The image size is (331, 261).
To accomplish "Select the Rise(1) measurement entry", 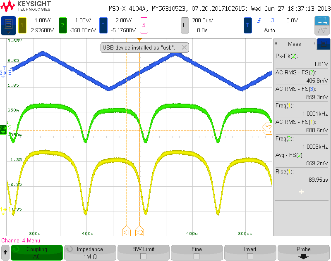I will pos(302,176).
